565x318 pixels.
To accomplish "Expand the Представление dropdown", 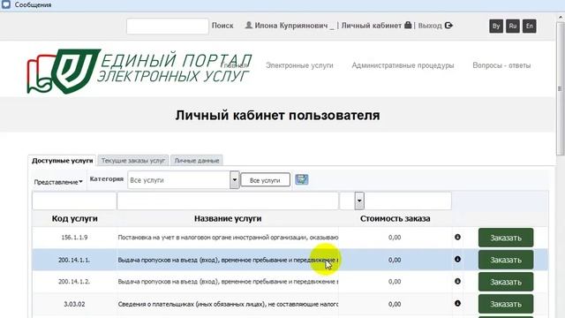I will (58, 182).
